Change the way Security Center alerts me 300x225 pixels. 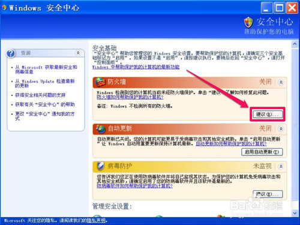[45, 116]
